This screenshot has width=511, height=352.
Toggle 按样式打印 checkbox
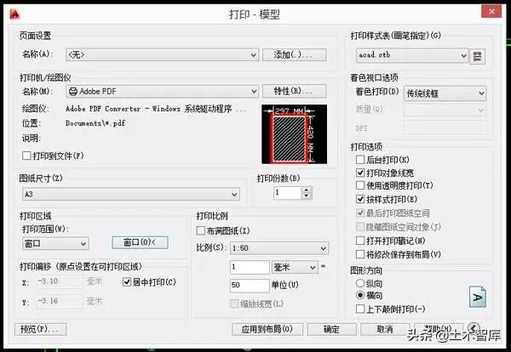[x=360, y=199]
